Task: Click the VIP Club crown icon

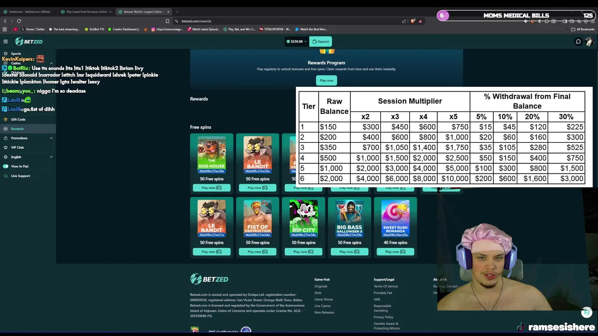Action: point(6,147)
